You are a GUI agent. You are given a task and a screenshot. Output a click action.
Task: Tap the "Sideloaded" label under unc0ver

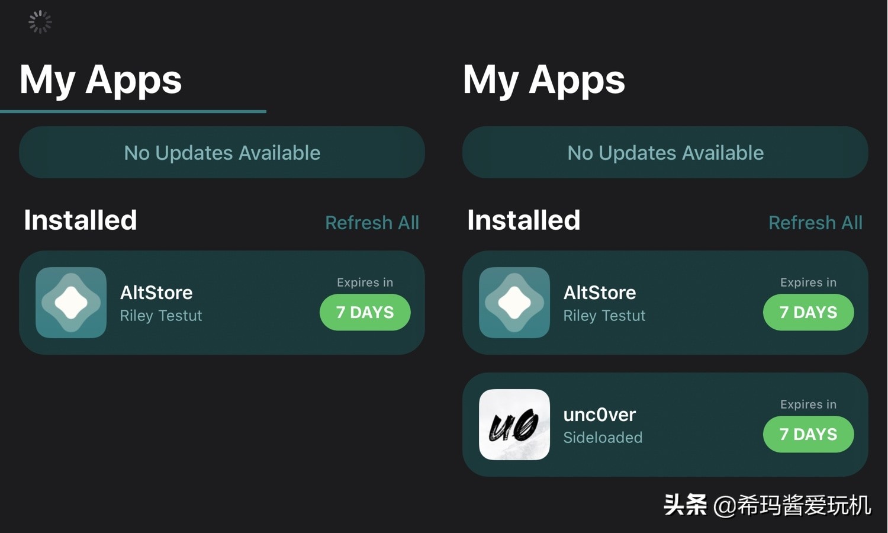(x=603, y=438)
